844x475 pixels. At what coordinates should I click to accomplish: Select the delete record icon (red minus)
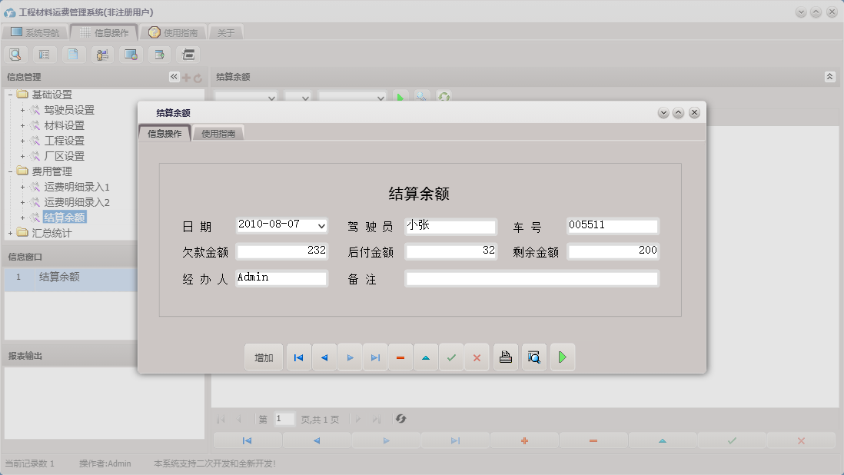click(x=400, y=357)
